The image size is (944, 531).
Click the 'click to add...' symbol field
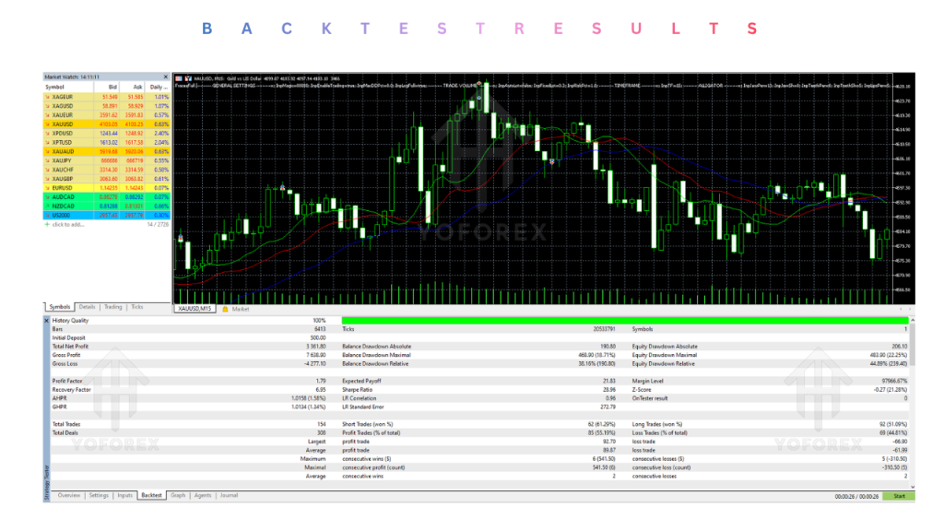68,225
